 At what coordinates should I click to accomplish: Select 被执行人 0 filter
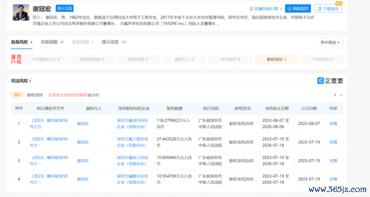tap(184, 59)
